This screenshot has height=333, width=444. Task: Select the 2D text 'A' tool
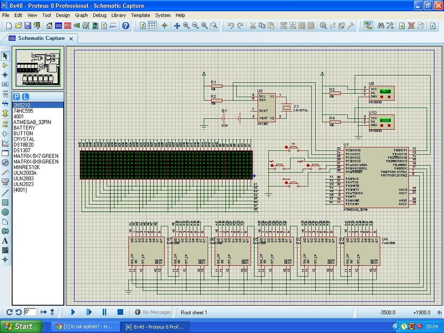5,241
